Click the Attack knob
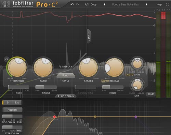 pos(88,67)
